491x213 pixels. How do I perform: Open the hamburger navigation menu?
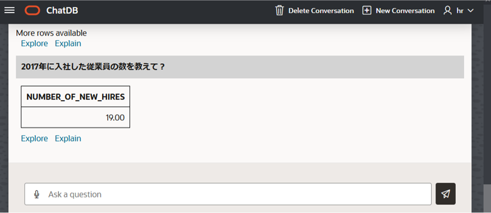pyautogui.click(x=10, y=10)
